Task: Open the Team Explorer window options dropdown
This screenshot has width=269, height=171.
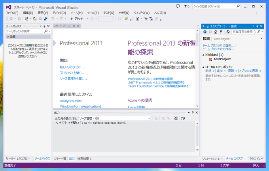Action: (253, 26)
